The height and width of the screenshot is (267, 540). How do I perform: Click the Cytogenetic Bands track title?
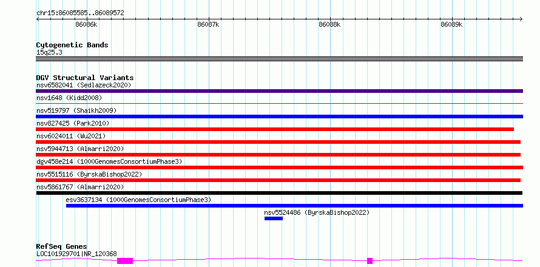pyautogui.click(x=72, y=45)
